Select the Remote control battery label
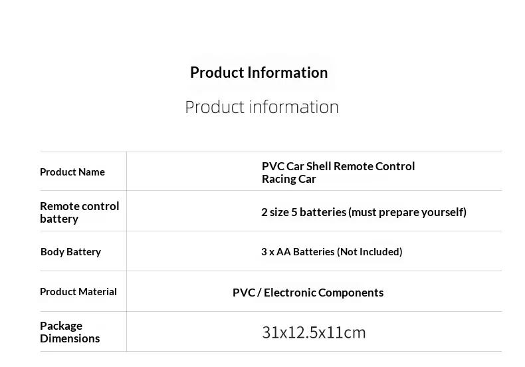Image resolution: width=525 pixels, height=367 pixels. click(79, 212)
